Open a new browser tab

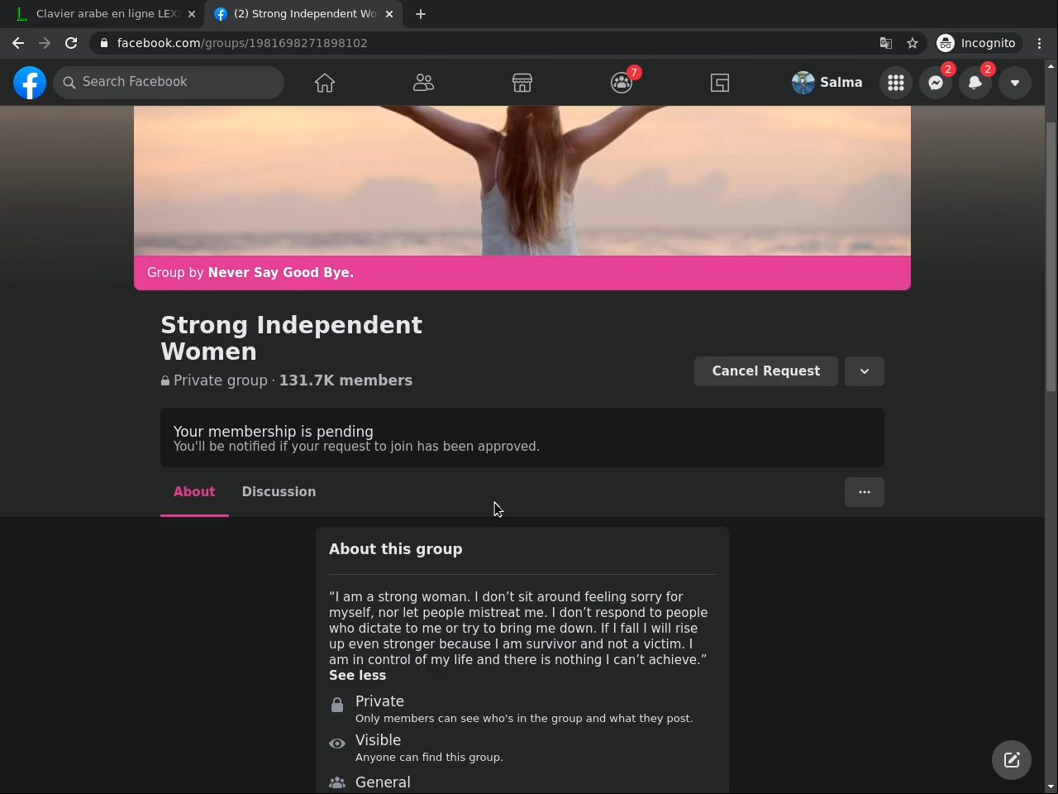point(421,14)
